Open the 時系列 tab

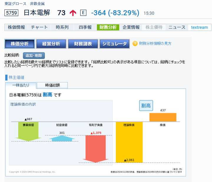point(62,27)
